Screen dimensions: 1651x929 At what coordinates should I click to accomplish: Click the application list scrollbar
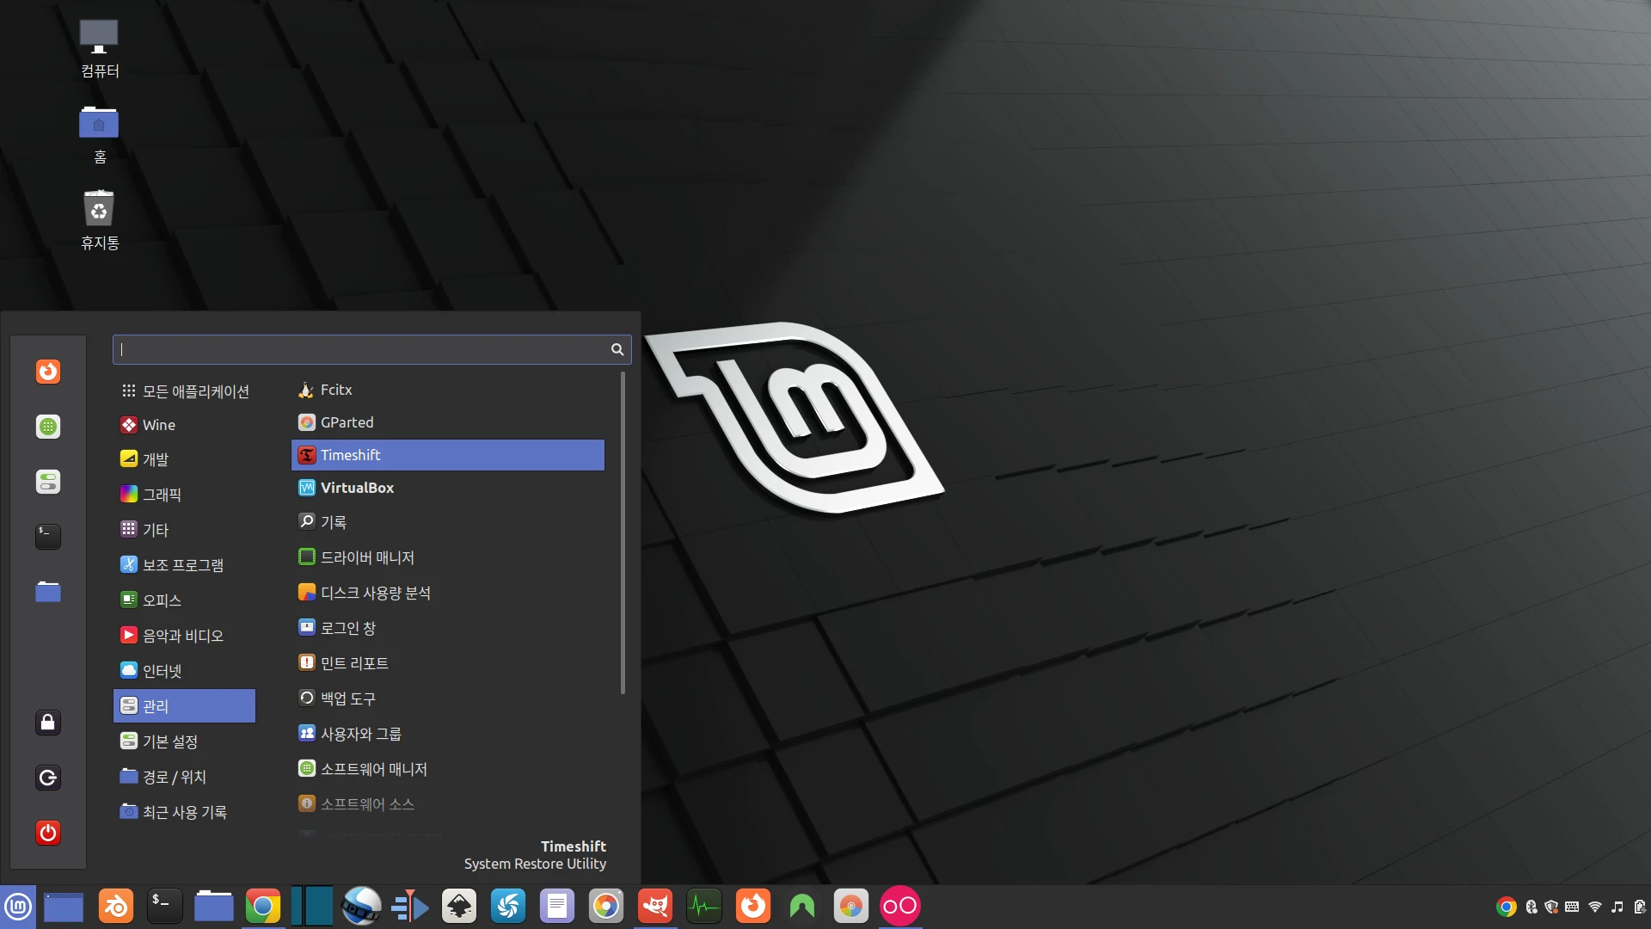[623, 533]
